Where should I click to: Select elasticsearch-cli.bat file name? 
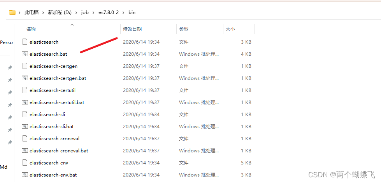coord(51,127)
